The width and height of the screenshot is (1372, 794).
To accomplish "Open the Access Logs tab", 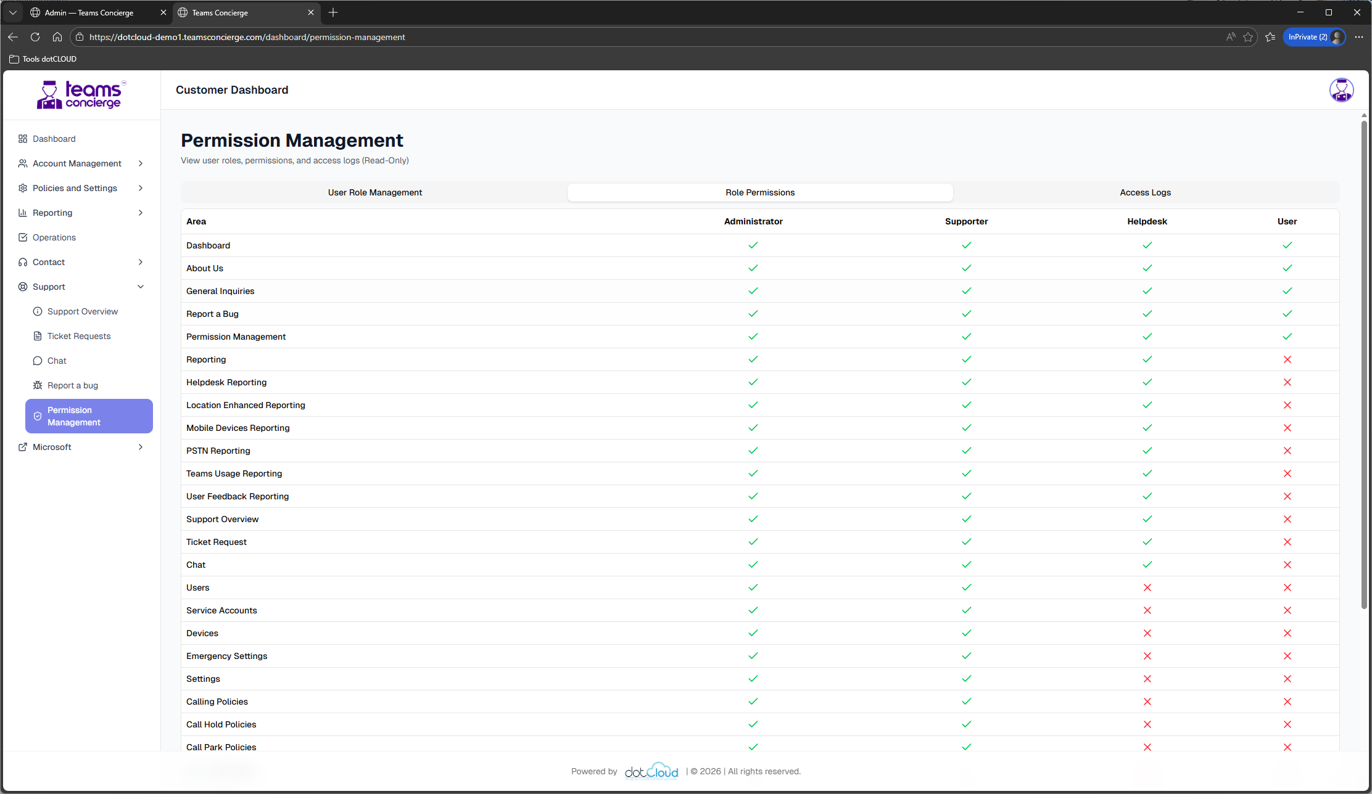I will (1145, 192).
